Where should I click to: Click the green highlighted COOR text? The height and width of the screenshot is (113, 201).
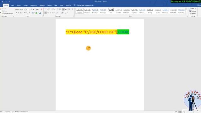pyautogui.click(x=123, y=32)
